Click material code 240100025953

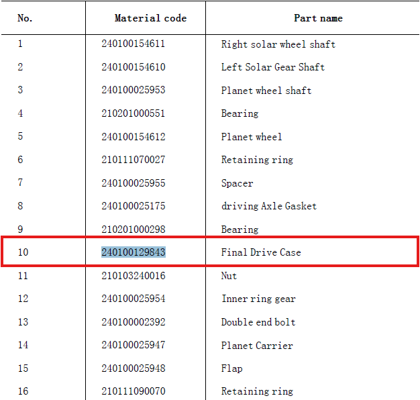[133, 90]
